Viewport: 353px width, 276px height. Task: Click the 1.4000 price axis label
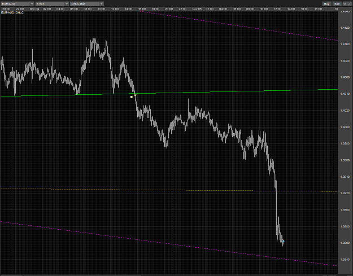click(345, 128)
